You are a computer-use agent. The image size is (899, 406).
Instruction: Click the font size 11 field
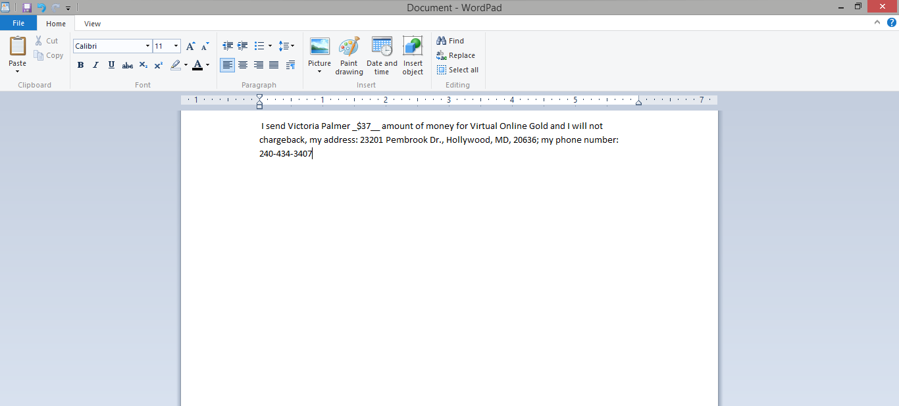(x=162, y=46)
